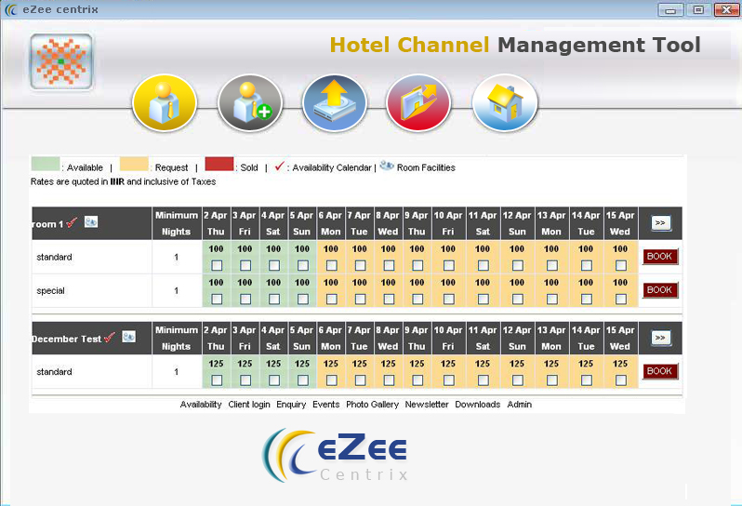Click room 1 Minimum Nights column header
742x506 pixels.
177,223
